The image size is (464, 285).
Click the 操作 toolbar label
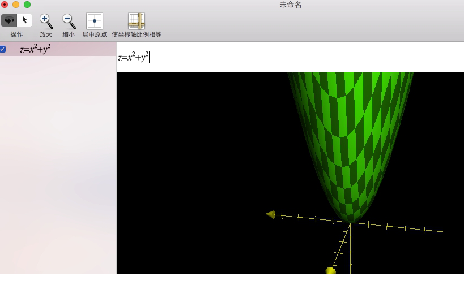point(16,34)
